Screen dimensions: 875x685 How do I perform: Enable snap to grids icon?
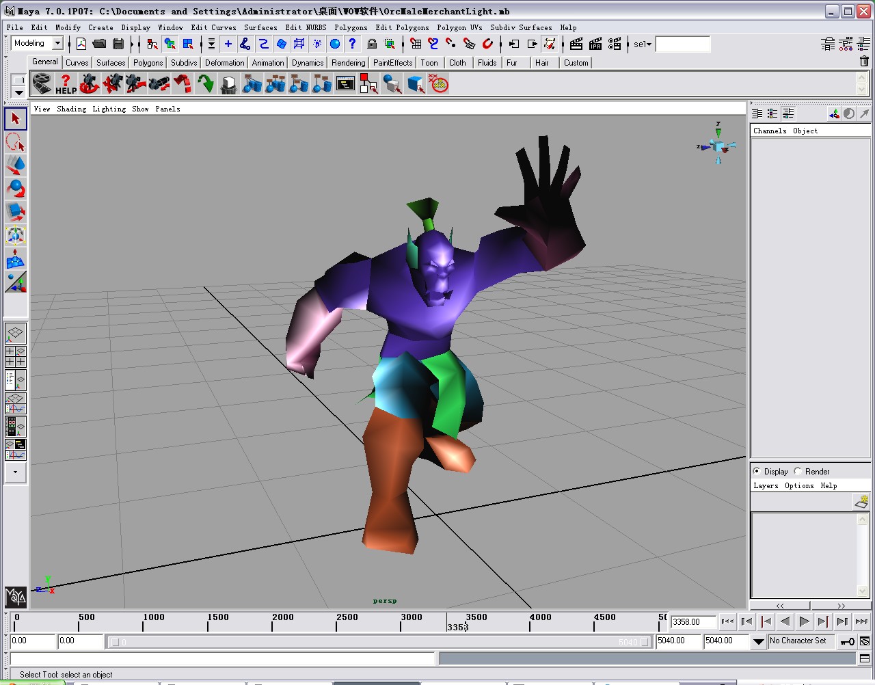[416, 44]
